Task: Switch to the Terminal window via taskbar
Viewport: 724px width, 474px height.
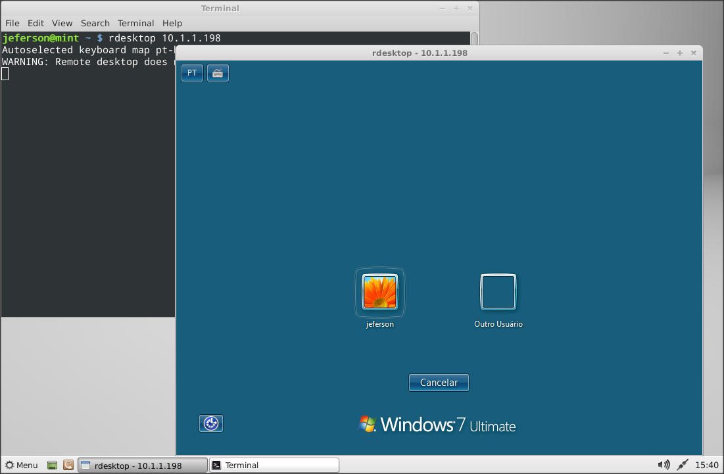Action: [273, 465]
